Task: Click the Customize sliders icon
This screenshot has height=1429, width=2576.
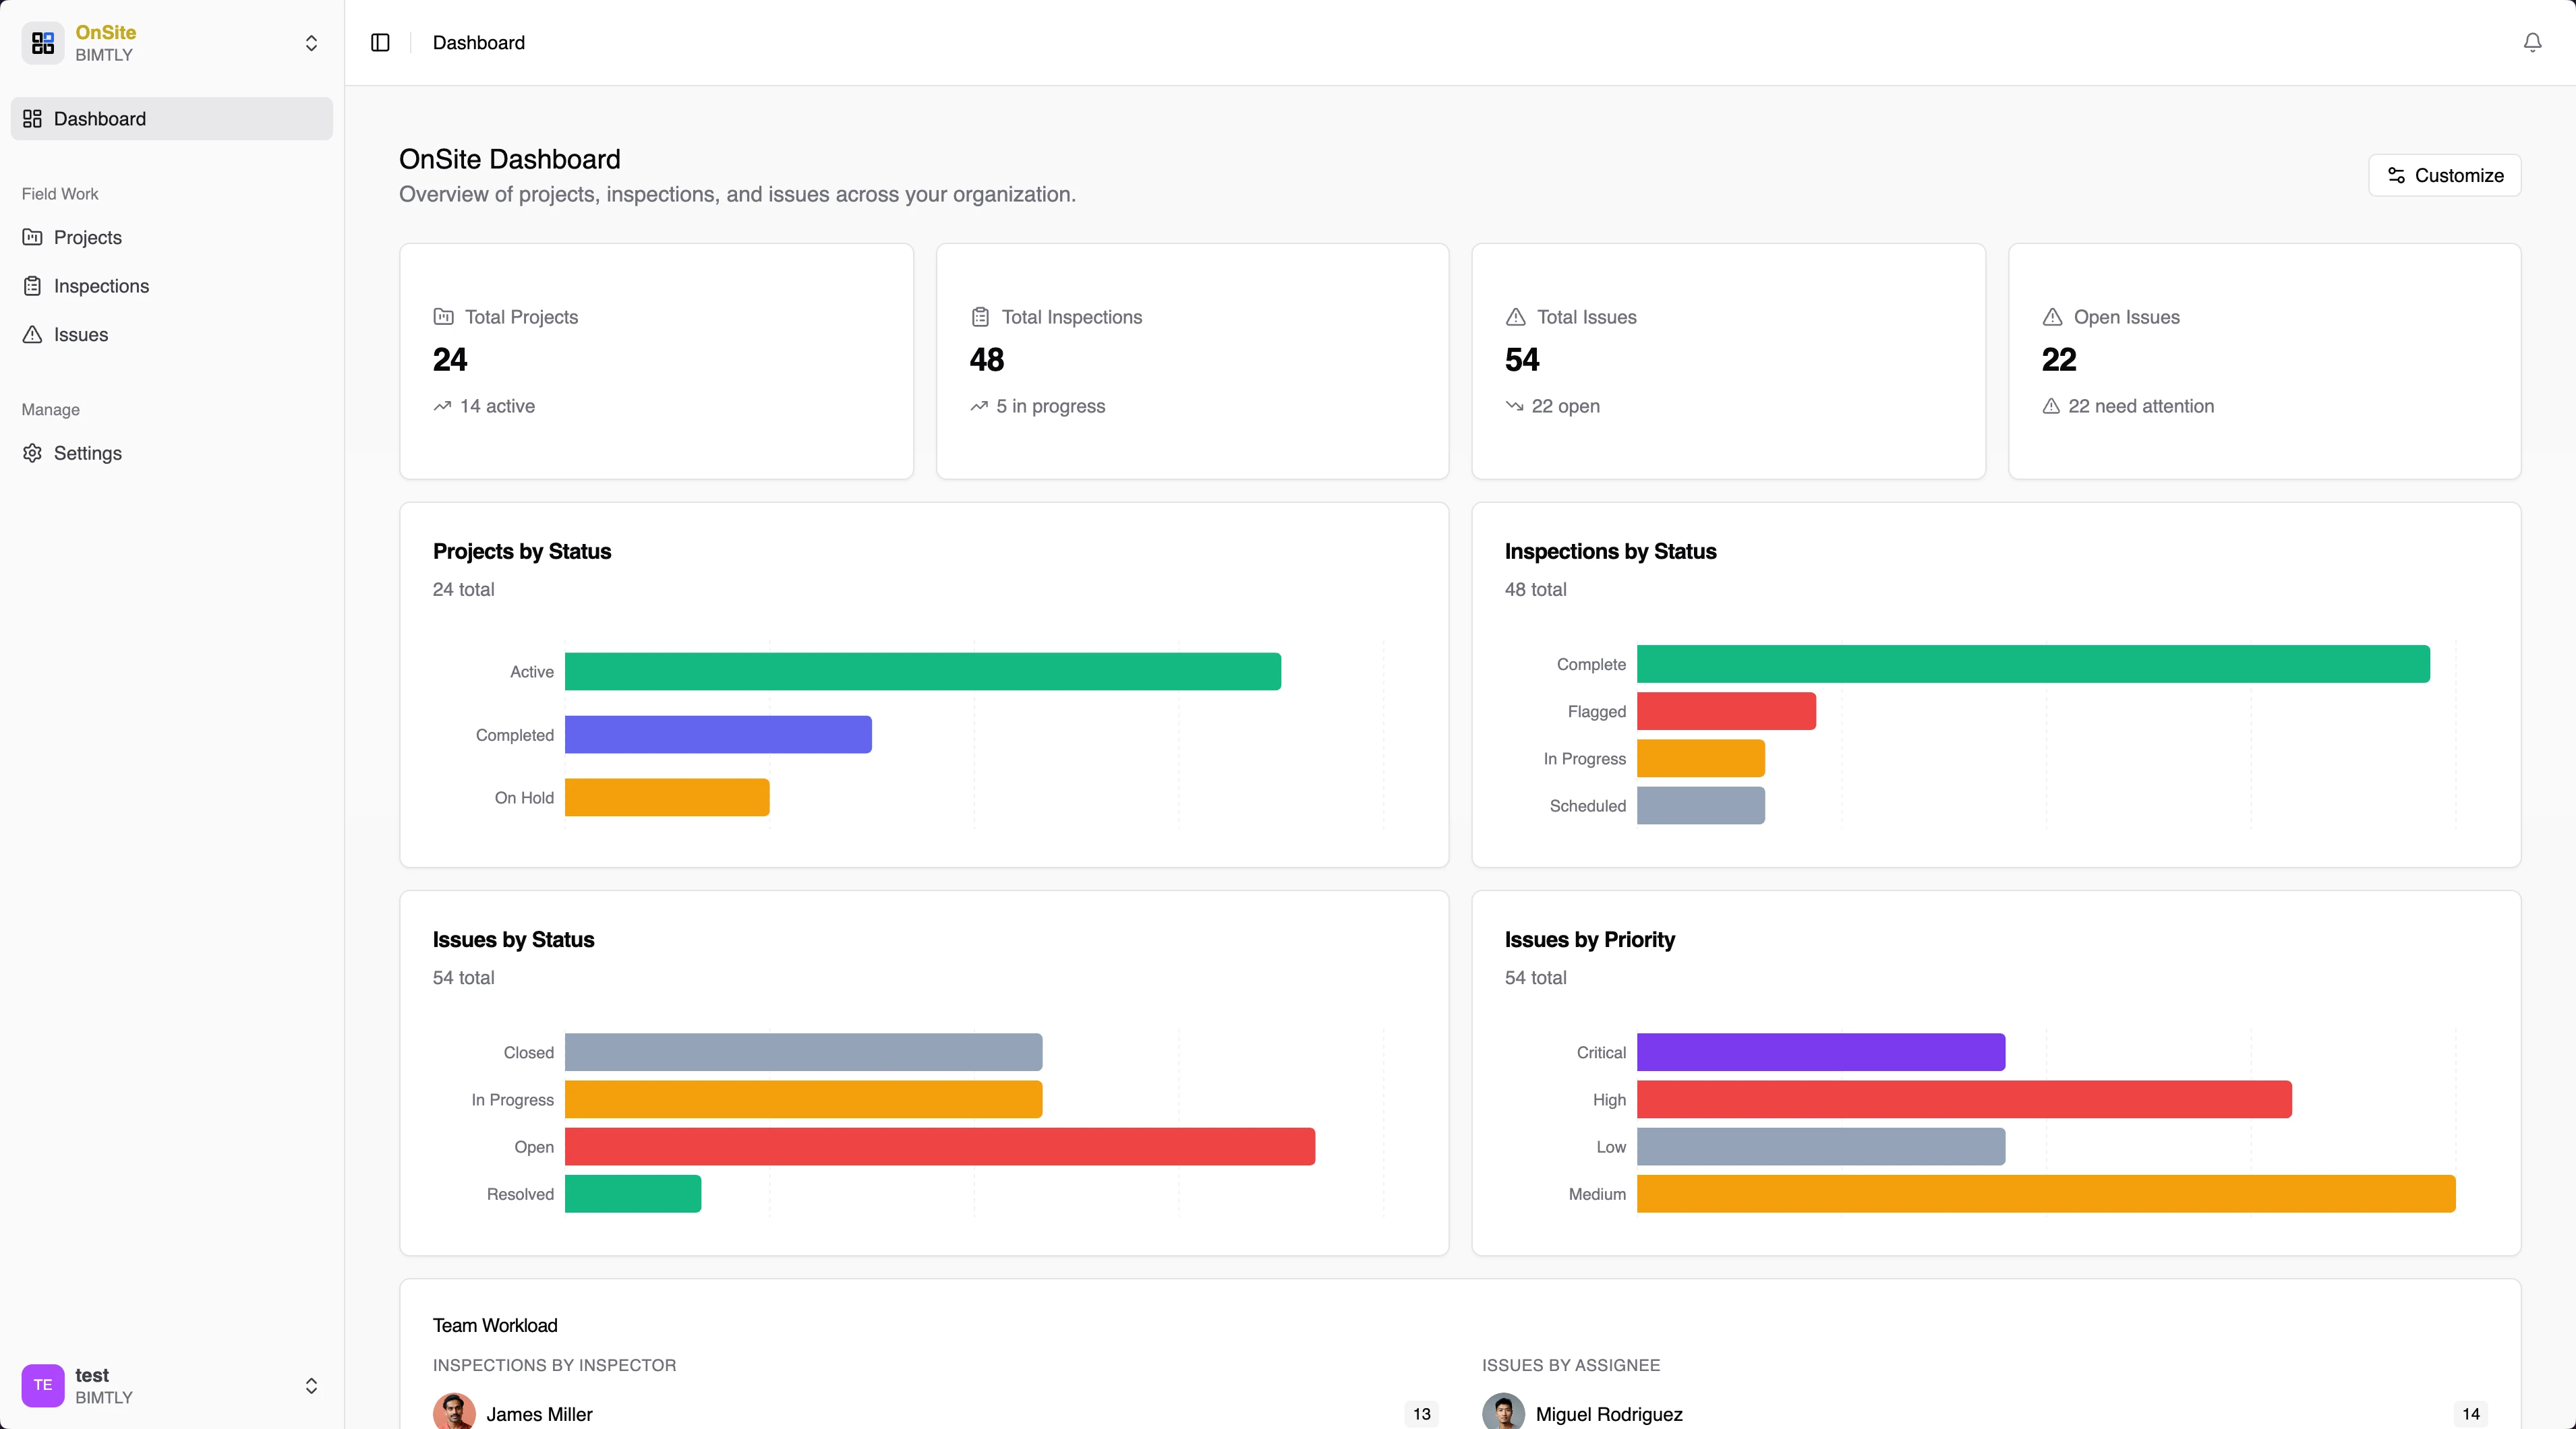Action: [2397, 175]
